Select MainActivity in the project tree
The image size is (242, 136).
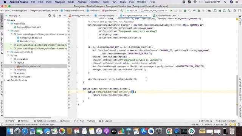tap(26, 41)
